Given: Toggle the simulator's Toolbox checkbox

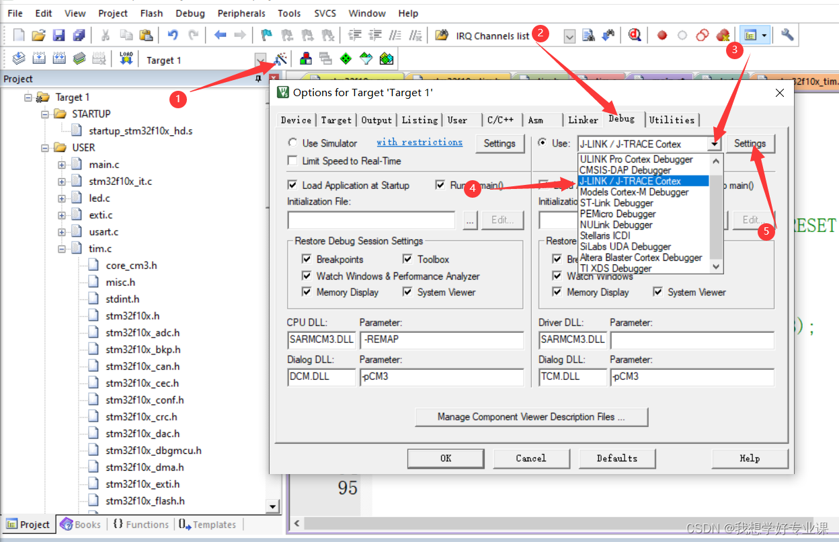Looking at the screenshot, I should (407, 259).
